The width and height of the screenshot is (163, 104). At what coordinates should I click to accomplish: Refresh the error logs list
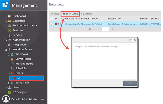click(87, 14)
